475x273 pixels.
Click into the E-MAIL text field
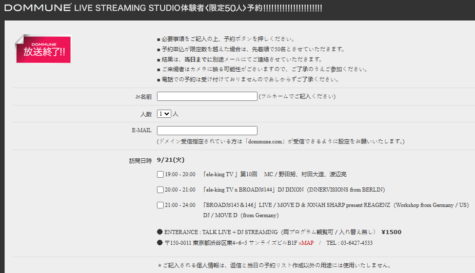(207, 131)
